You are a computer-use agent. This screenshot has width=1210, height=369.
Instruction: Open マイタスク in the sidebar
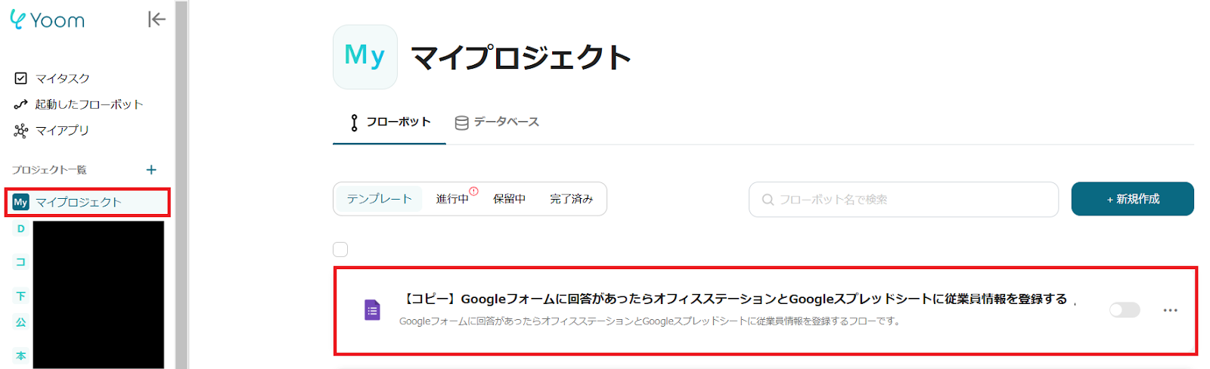(x=62, y=78)
